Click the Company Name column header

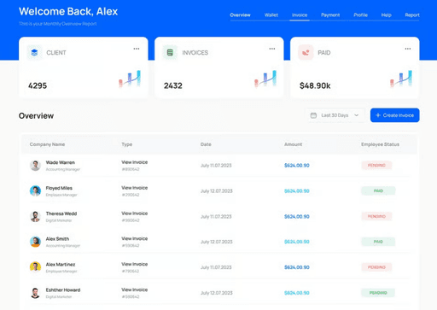click(x=47, y=144)
